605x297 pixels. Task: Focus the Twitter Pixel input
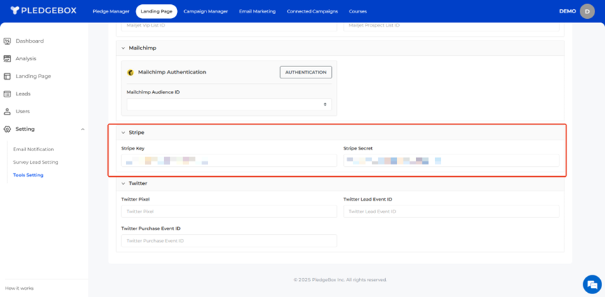point(229,212)
